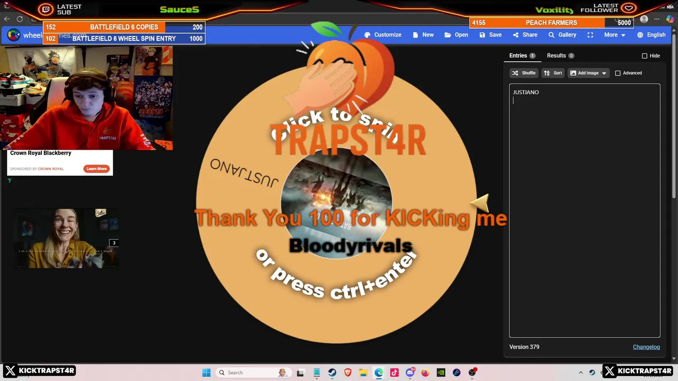The image size is (678, 381).
Task: Open NVIDIA app from taskbar
Action: point(441,373)
